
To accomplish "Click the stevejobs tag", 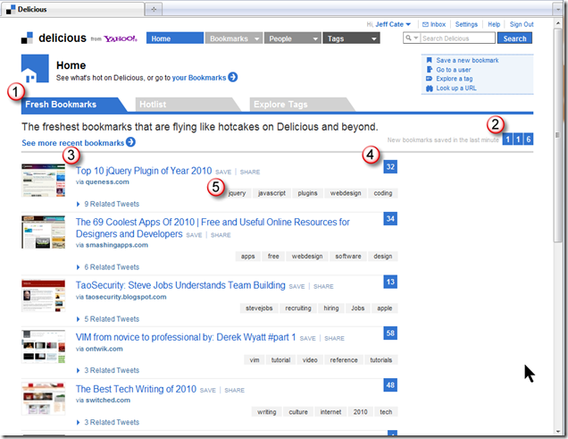I will click(x=259, y=308).
